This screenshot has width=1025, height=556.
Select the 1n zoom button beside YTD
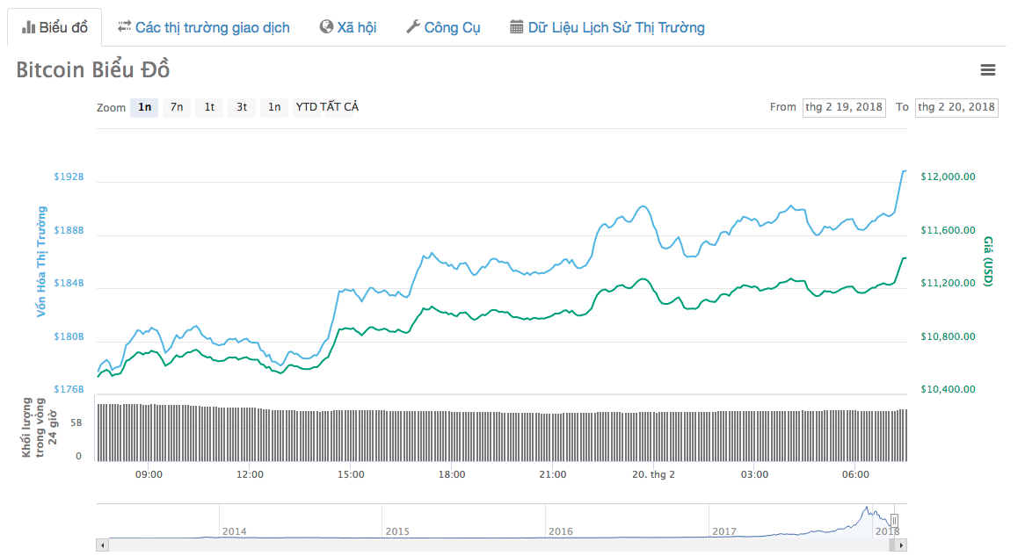(274, 107)
